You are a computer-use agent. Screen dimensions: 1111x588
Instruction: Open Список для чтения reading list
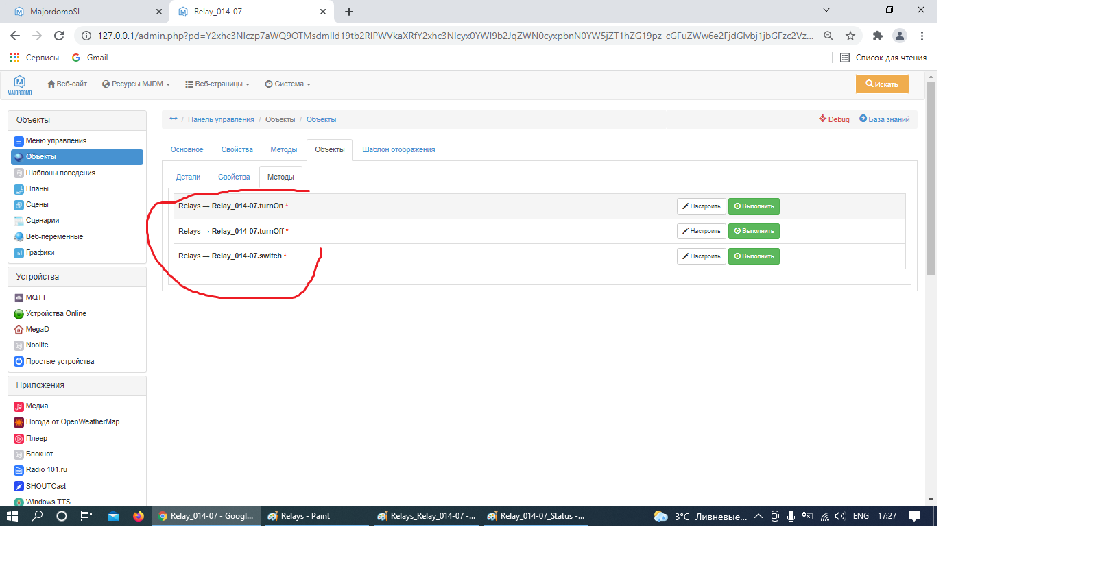pyautogui.click(x=883, y=58)
